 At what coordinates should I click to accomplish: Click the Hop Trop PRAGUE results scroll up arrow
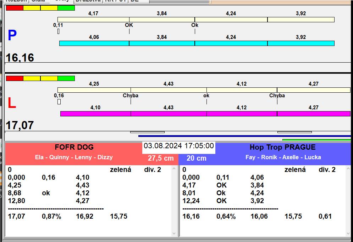tap(348, 169)
